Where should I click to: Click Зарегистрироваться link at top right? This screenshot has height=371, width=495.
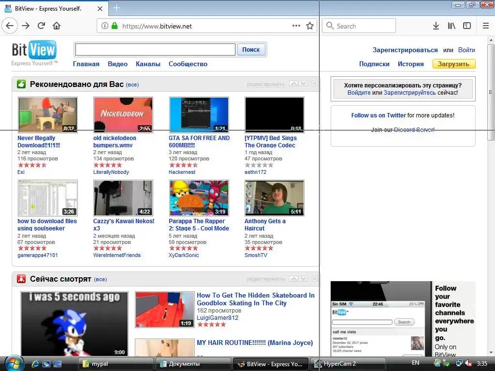coord(405,50)
